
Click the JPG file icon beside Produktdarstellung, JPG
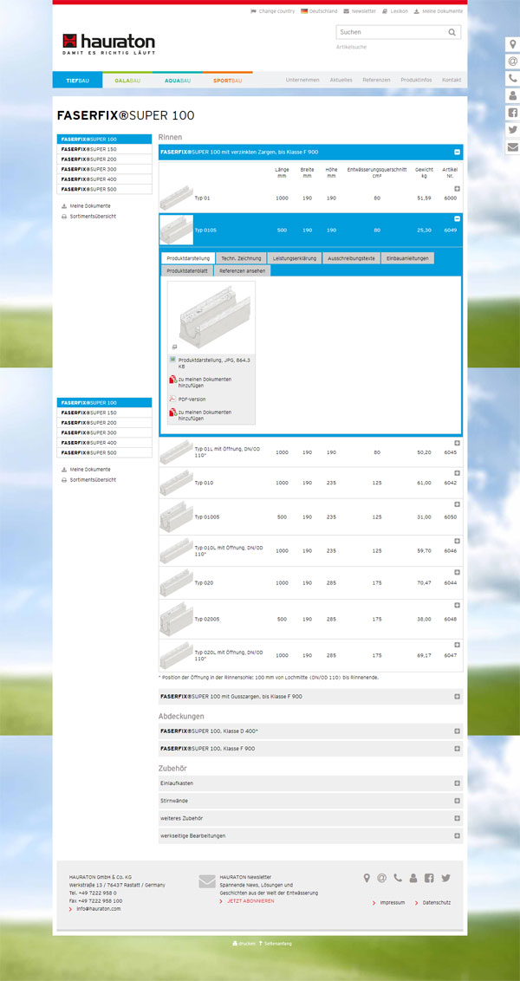(172, 361)
